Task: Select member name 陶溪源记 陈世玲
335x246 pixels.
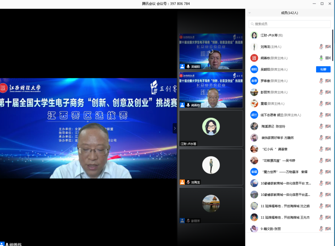Action: tap(273, 126)
